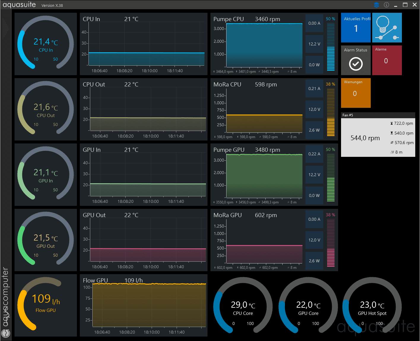Viewport: 420px width, 341px height.
Task: Click the MoRa CPU chart title
Action: pos(227,84)
